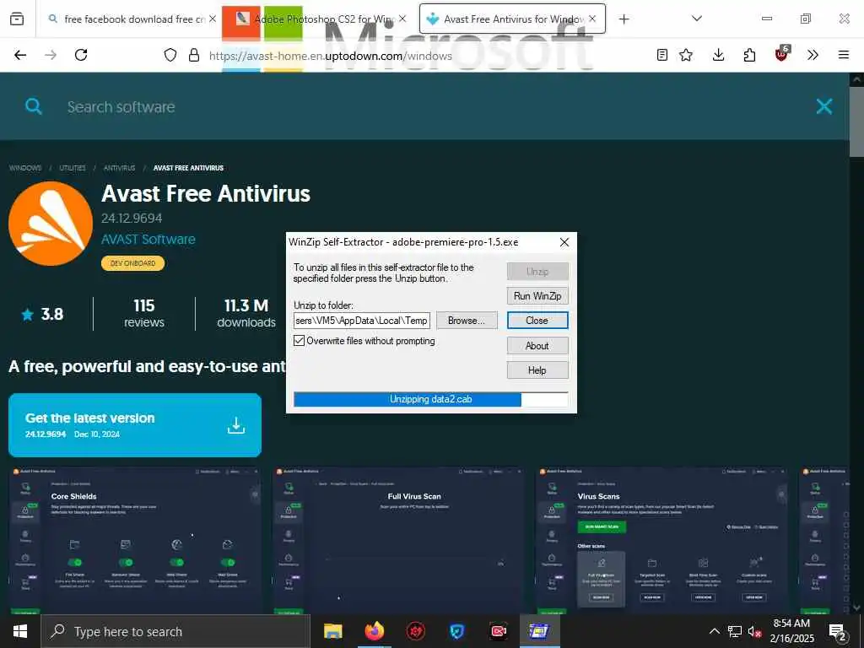
Task: Open the blue shield app on taskbar
Action: click(456, 631)
